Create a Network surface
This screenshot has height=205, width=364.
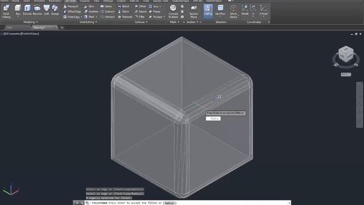125,17
